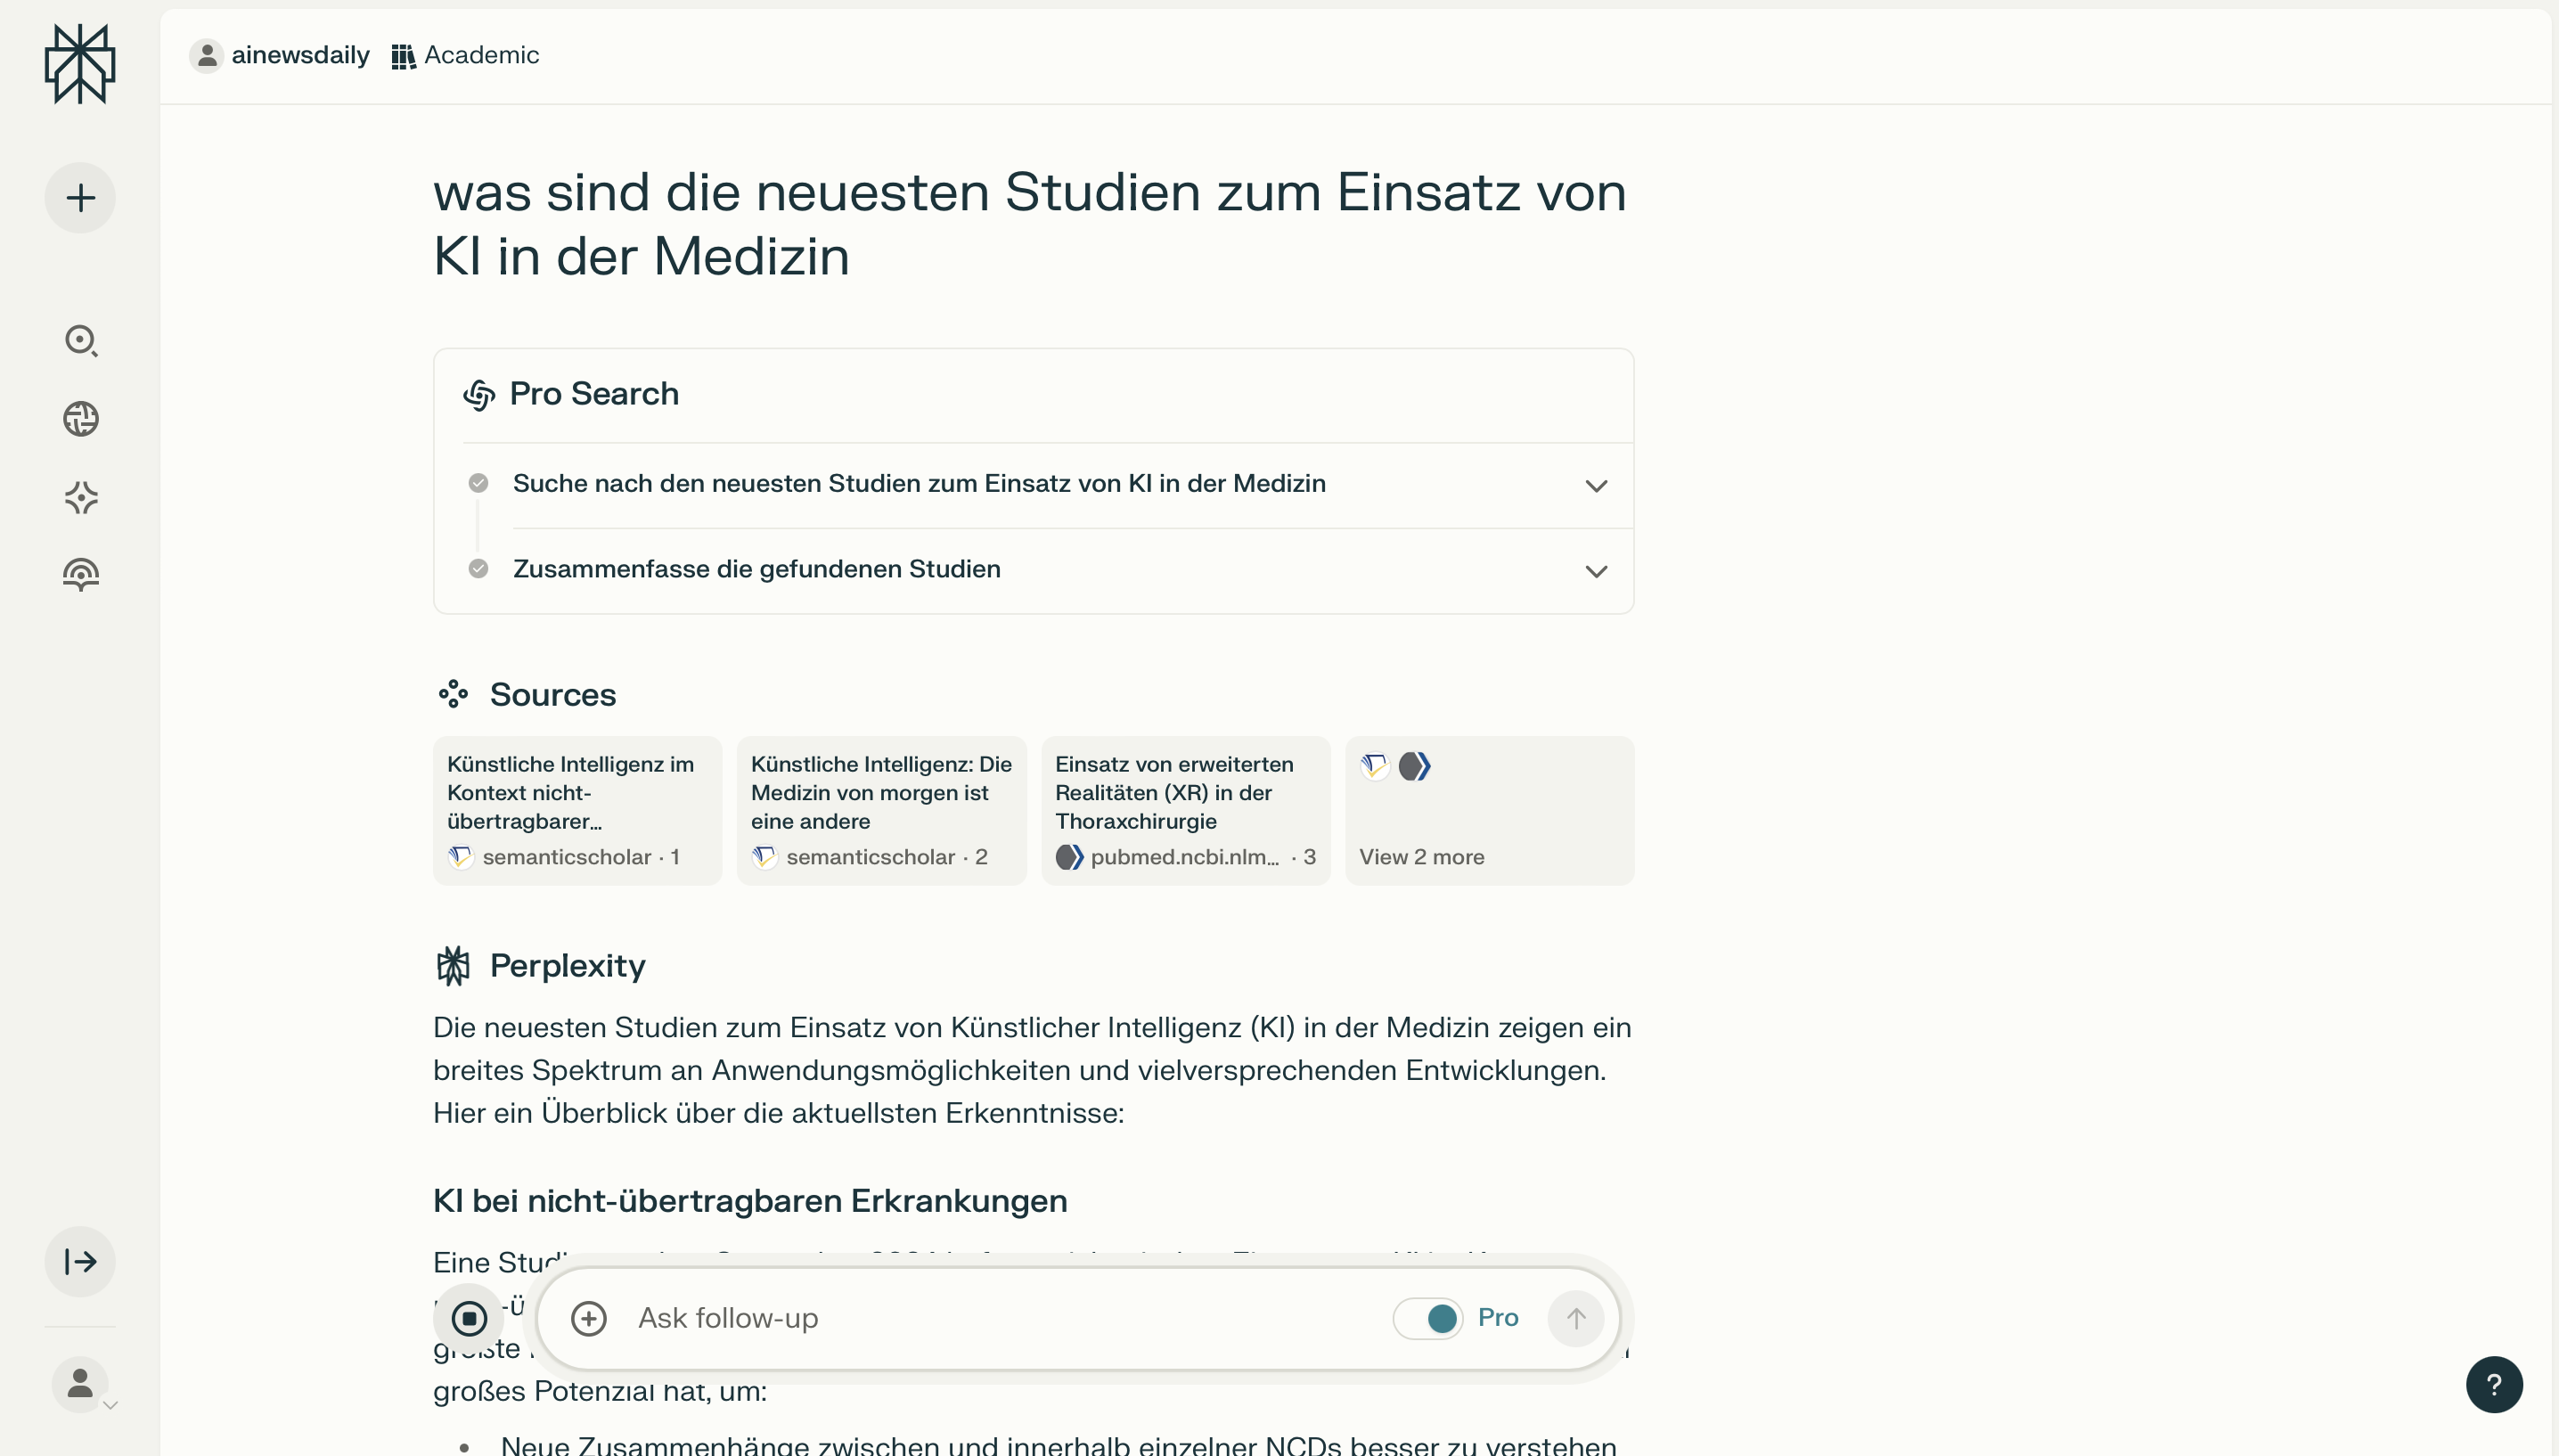
Task: Click the ainewsdaily profile avatar icon
Action: 207,55
